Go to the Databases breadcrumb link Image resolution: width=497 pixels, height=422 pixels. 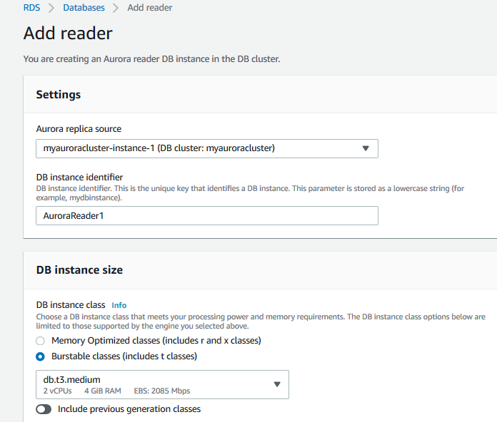click(x=84, y=8)
